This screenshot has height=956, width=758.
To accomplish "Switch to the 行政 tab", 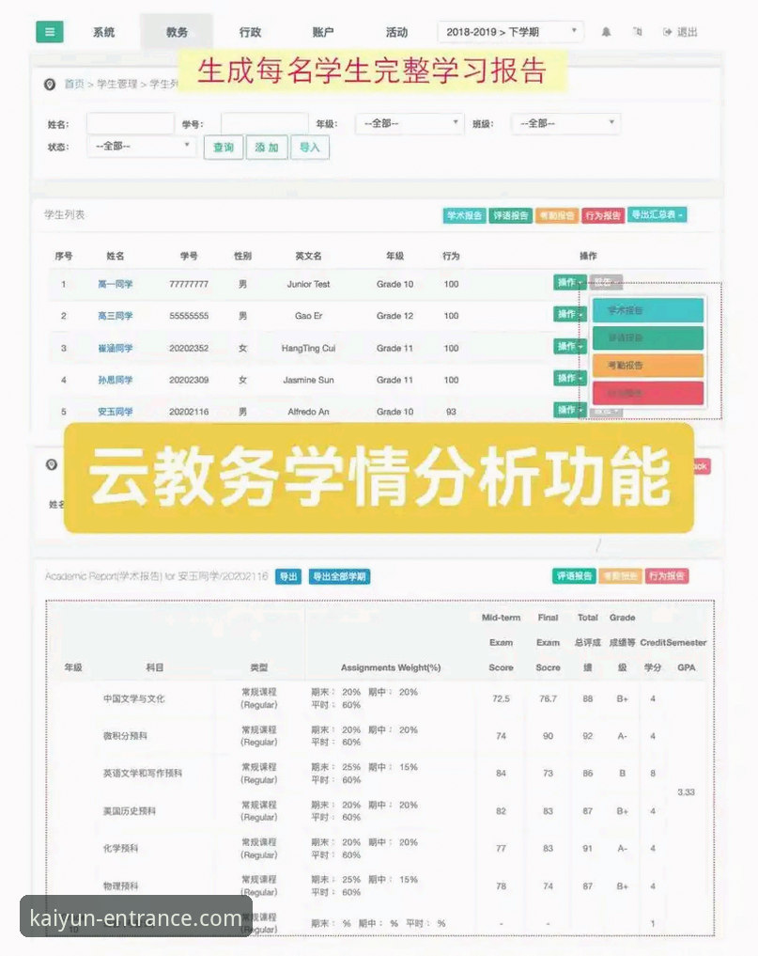I will click(249, 31).
